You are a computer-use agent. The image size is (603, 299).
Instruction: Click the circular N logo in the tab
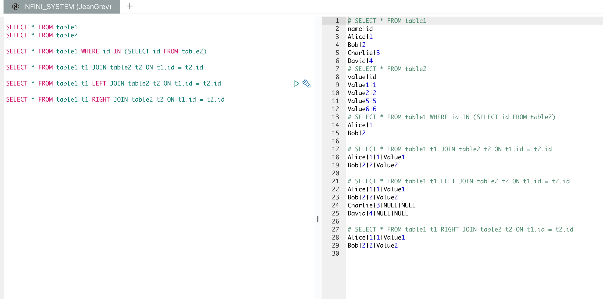coord(16,7)
